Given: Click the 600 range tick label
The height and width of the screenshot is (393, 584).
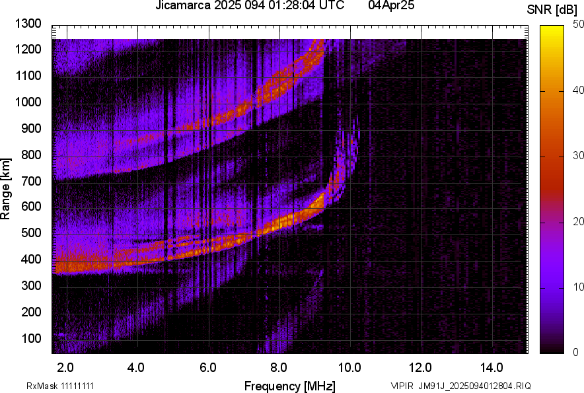Looking at the screenshot, I should tap(31, 206).
